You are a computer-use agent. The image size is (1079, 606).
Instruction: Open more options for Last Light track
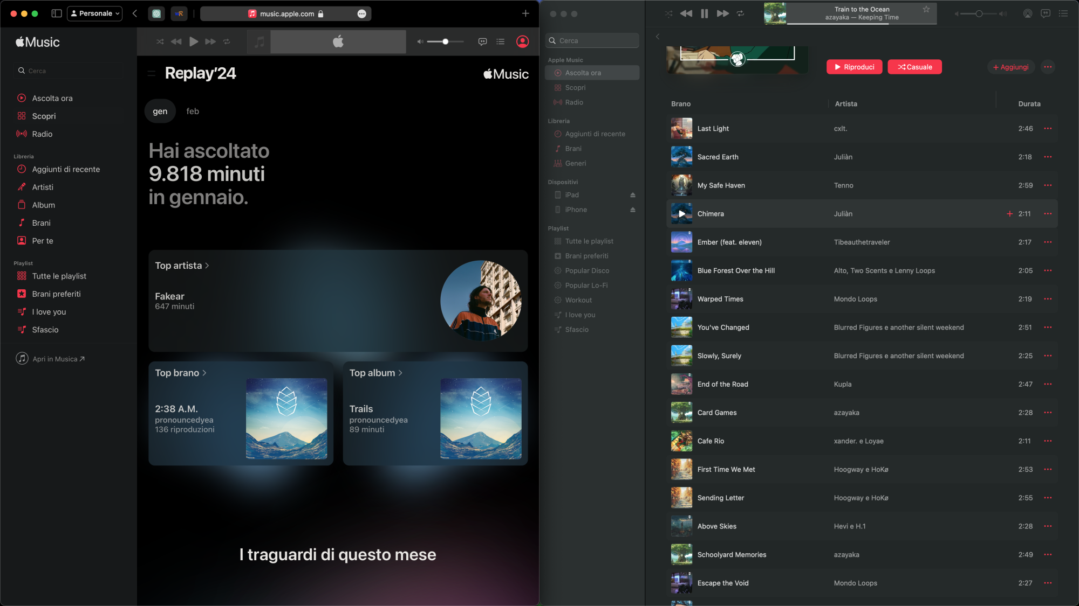[x=1048, y=129]
